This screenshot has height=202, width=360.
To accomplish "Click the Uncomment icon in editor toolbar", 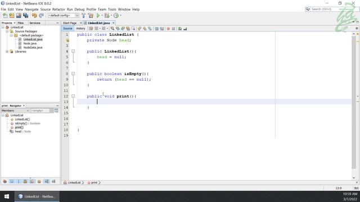I will (x=185, y=29).
